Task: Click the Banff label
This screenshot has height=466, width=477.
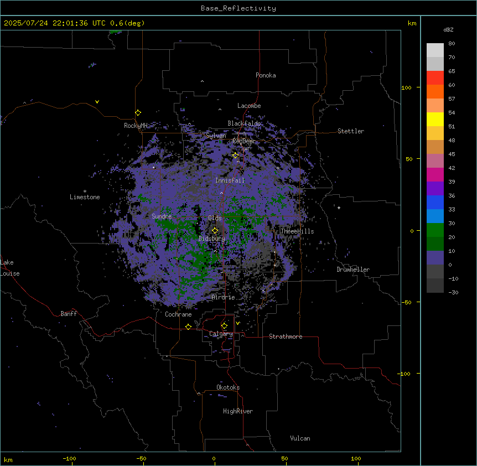Action: [69, 314]
